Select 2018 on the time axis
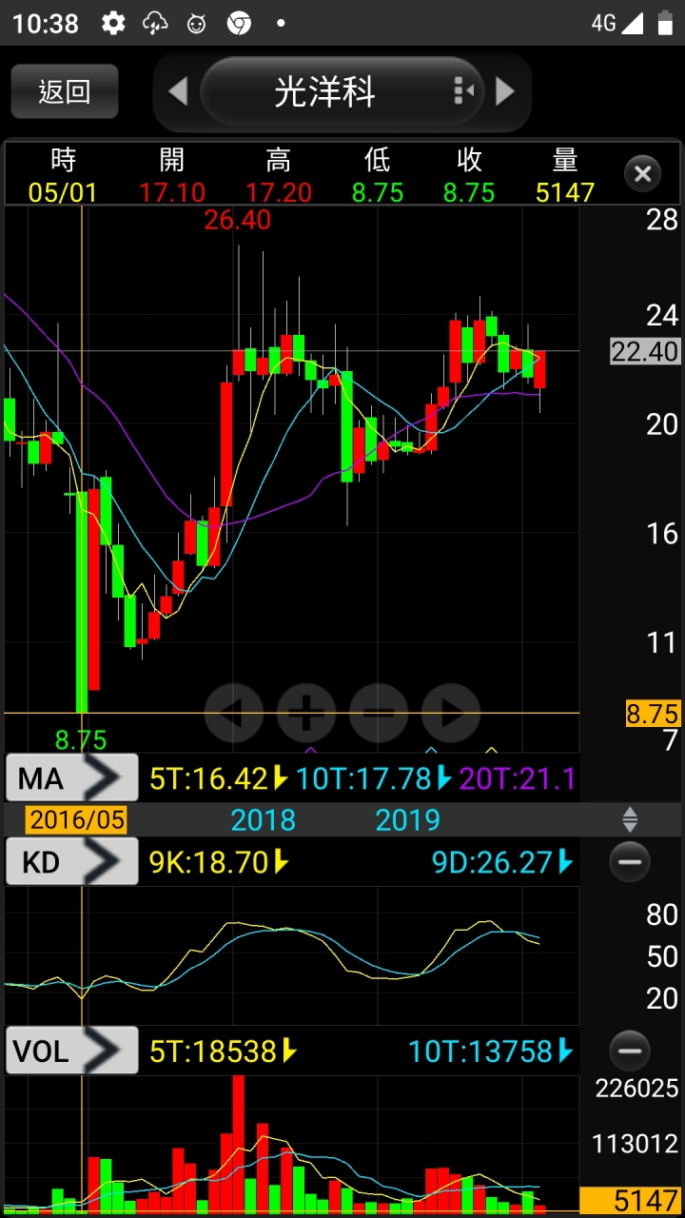This screenshot has height=1218, width=685. 263,819
